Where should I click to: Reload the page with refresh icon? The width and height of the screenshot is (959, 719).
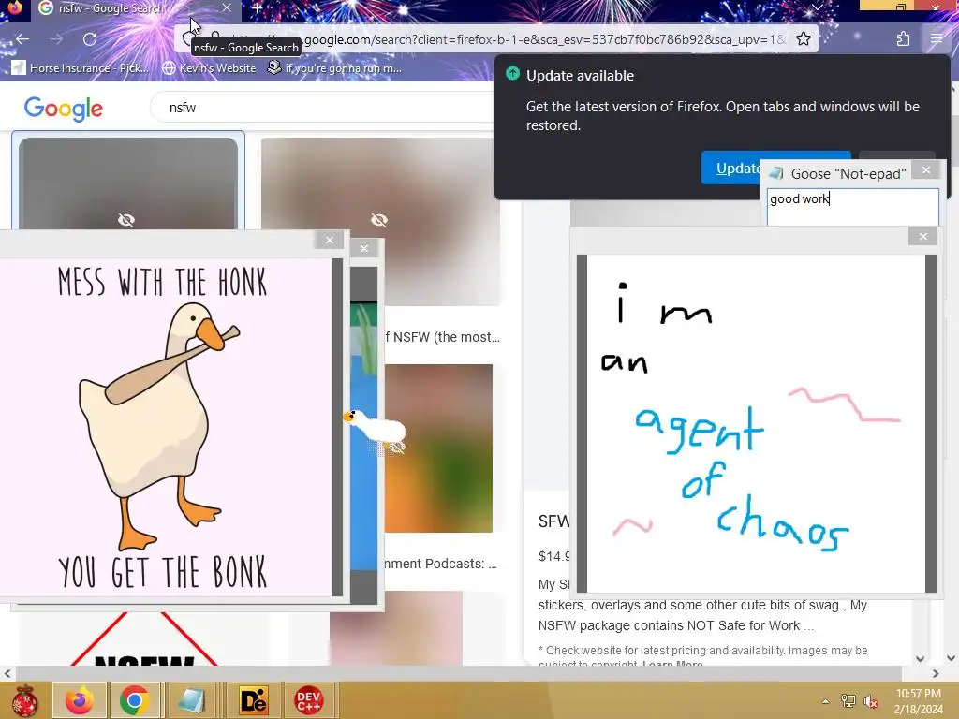(x=90, y=39)
